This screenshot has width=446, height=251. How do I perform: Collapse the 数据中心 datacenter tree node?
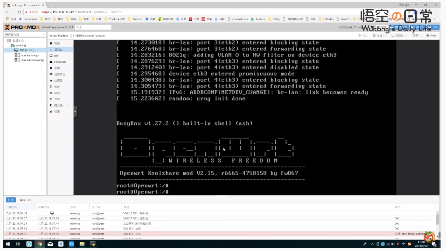(x=6, y=41)
